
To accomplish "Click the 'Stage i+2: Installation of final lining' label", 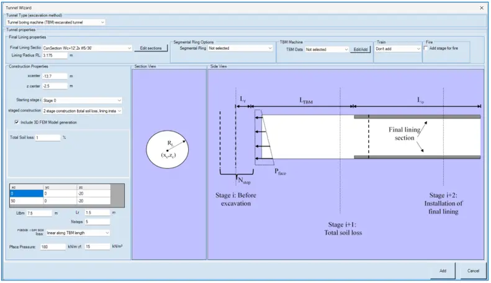I will pos(443,203).
